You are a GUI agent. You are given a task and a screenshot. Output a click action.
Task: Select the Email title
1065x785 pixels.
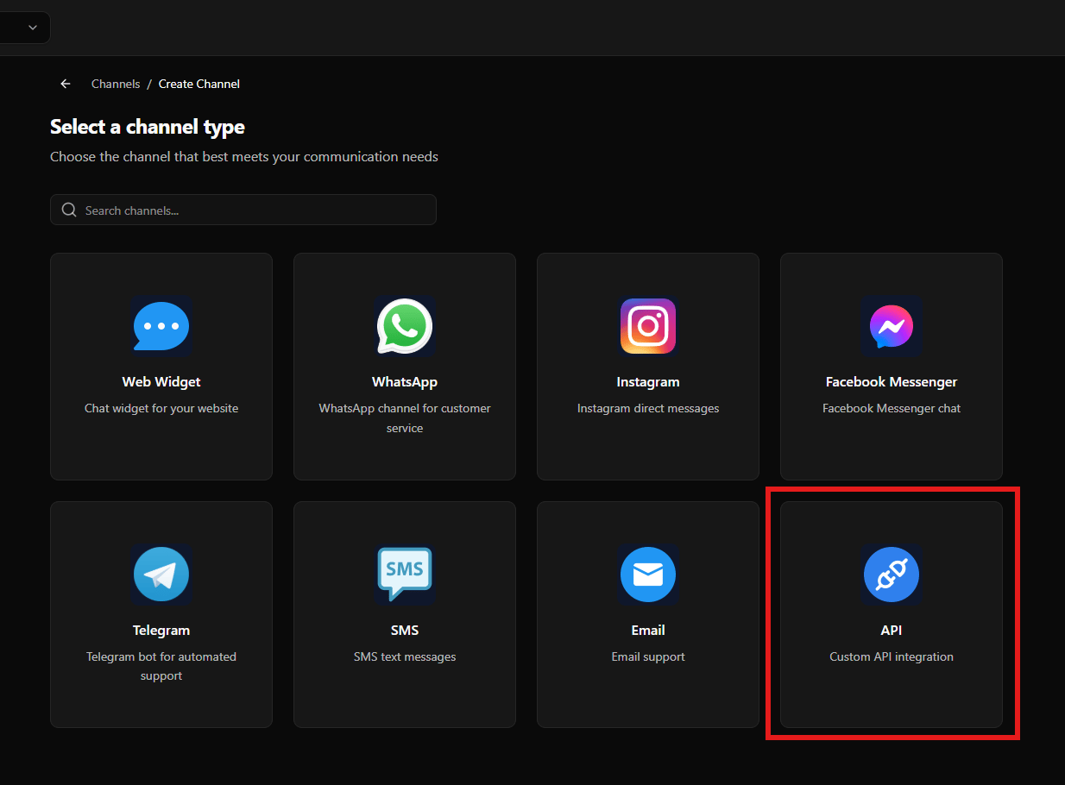(648, 631)
